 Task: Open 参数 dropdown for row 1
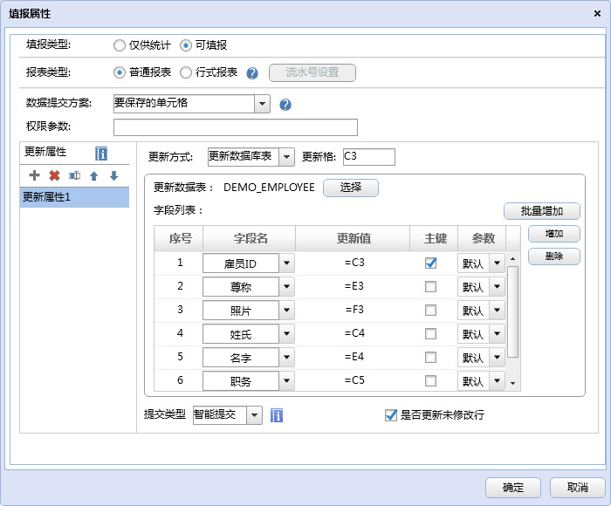[x=497, y=263]
